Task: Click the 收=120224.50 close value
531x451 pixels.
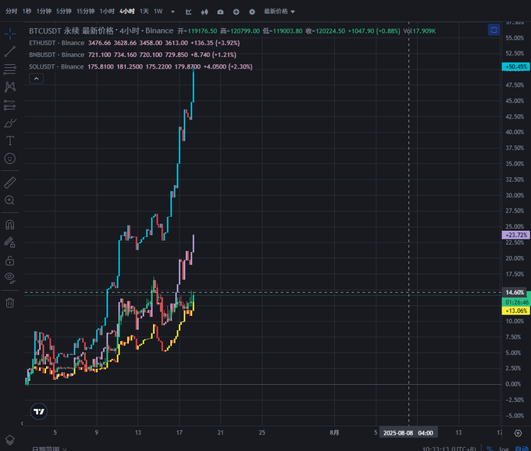Action: coord(326,31)
